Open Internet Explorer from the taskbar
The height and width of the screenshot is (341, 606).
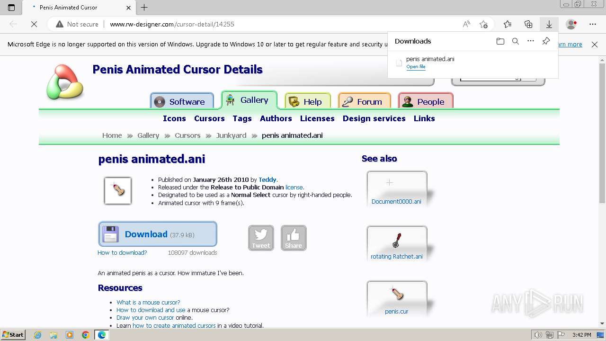tap(38, 335)
